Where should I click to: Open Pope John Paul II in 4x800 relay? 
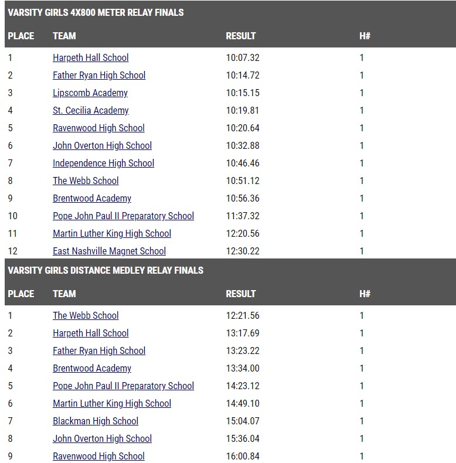click(124, 216)
